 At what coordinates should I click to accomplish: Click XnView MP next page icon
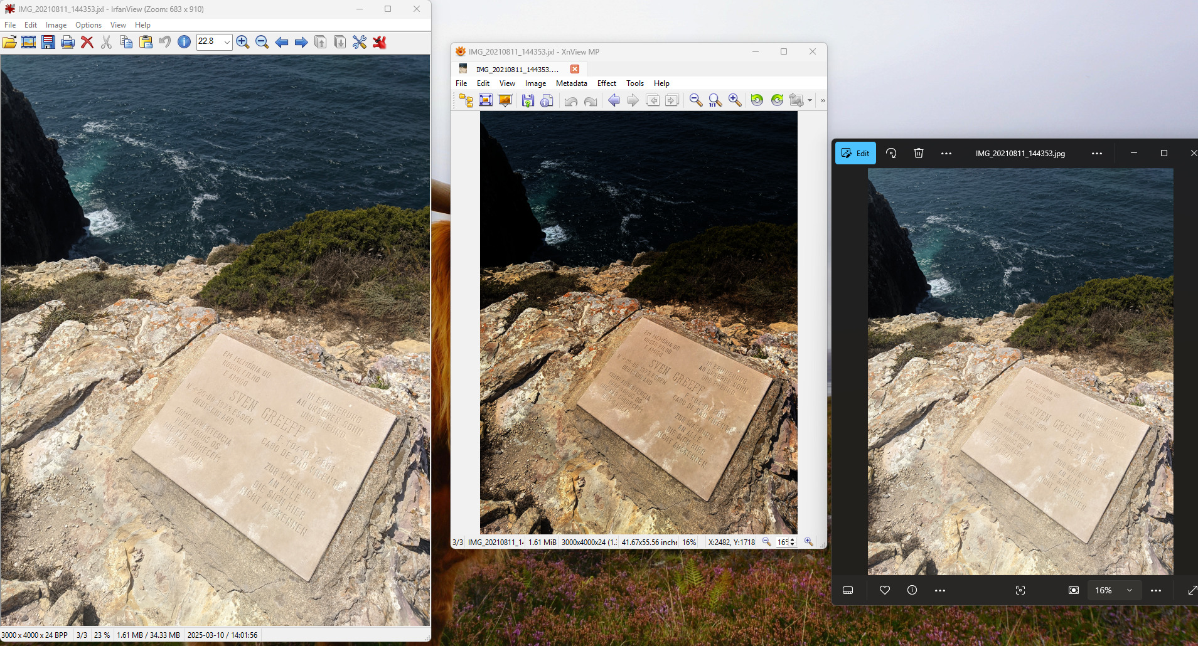pyautogui.click(x=672, y=100)
